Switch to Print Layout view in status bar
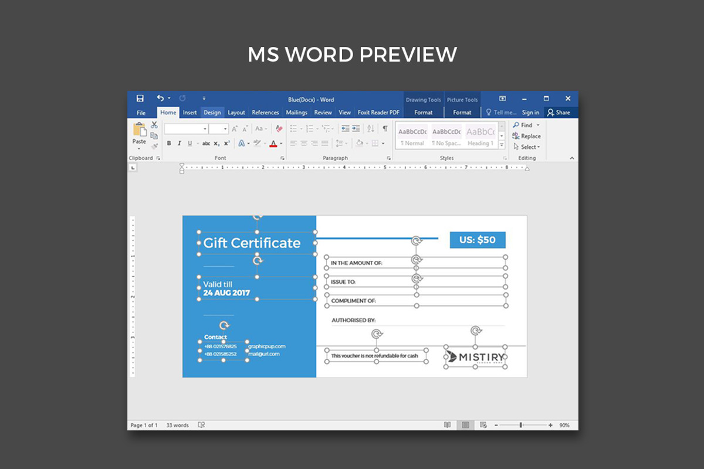The image size is (704, 469). pos(465,425)
